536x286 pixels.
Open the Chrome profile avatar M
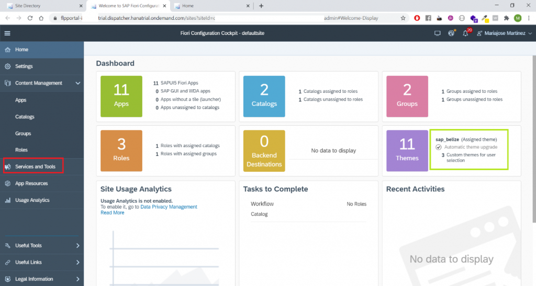[x=518, y=18]
